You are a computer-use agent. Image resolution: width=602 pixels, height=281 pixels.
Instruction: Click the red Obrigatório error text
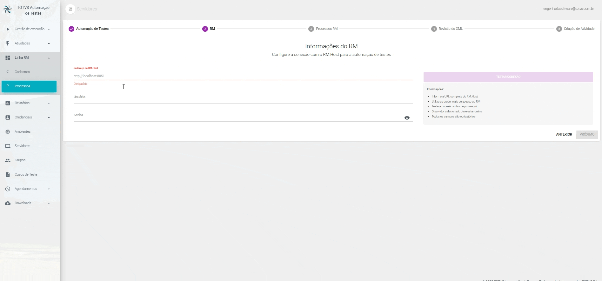pyautogui.click(x=80, y=84)
